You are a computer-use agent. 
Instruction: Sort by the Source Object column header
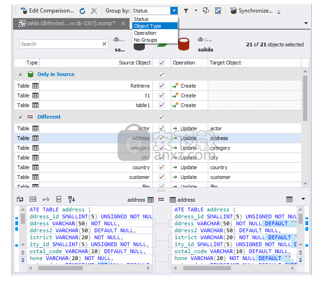pyautogui.click(x=96, y=63)
